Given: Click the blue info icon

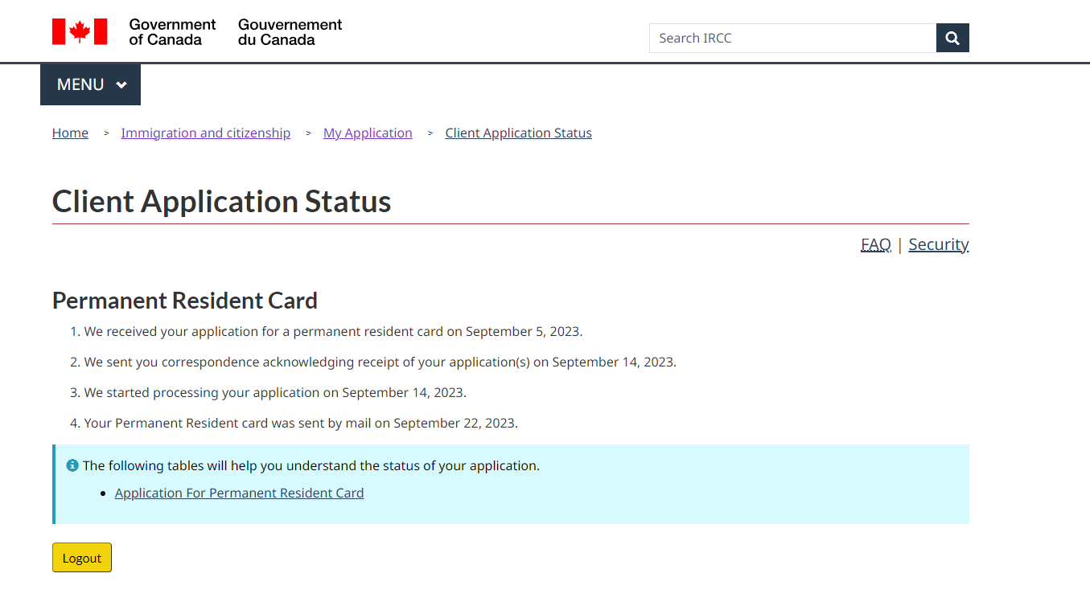Looking at the screenshot, I should pos(72,465).
